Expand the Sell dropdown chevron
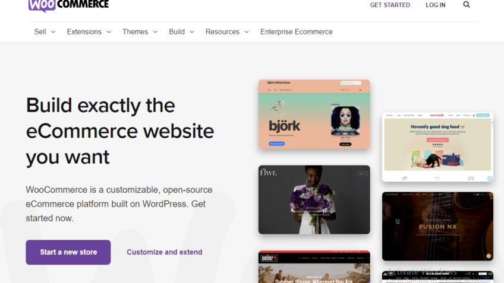Screen dimensions: 504x283 tap(53, 32)
